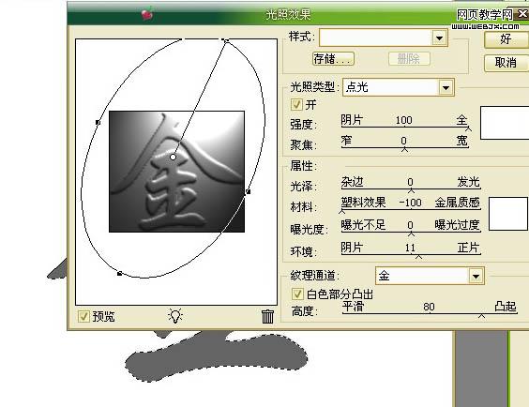529x407 pixels.
Task: Toggle the 白色部分凸出 checkbox
Action: 297,294
